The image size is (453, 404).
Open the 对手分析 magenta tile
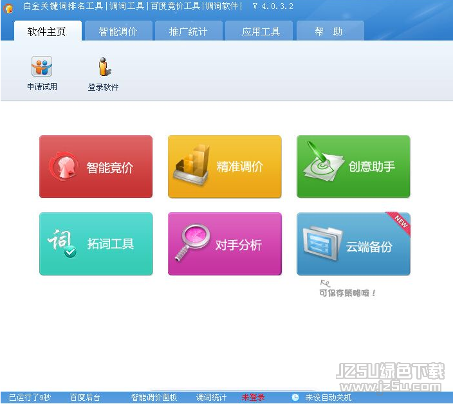click(x=225, y=244)
